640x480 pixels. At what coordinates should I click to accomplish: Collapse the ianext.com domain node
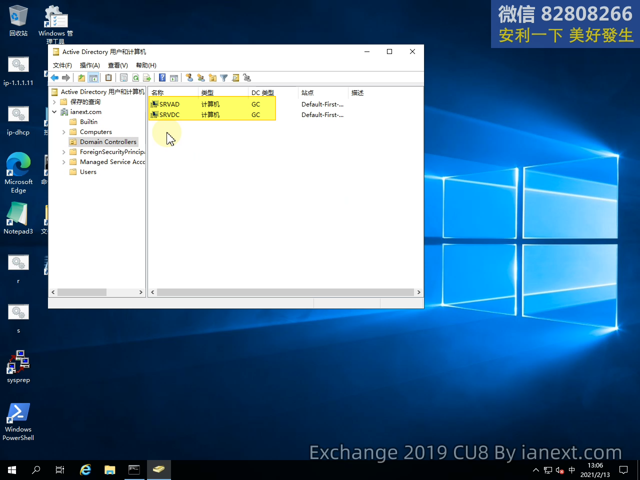(54, 112)
